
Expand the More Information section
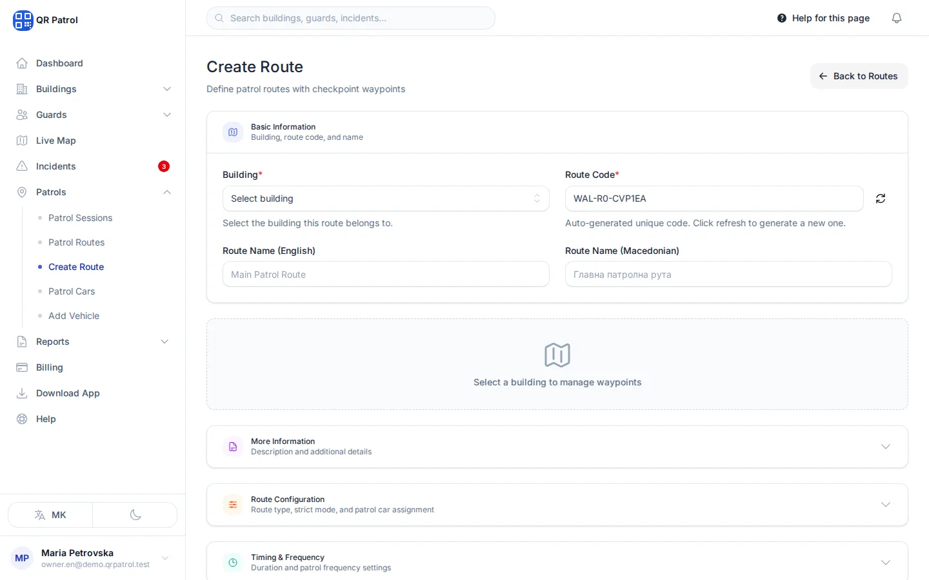pos(557,447)
